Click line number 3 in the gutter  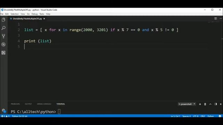coord(19,35)
